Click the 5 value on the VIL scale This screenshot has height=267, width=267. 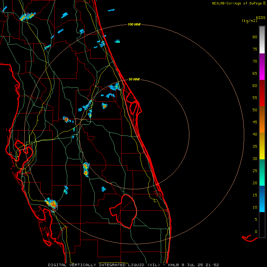(256, 220)
